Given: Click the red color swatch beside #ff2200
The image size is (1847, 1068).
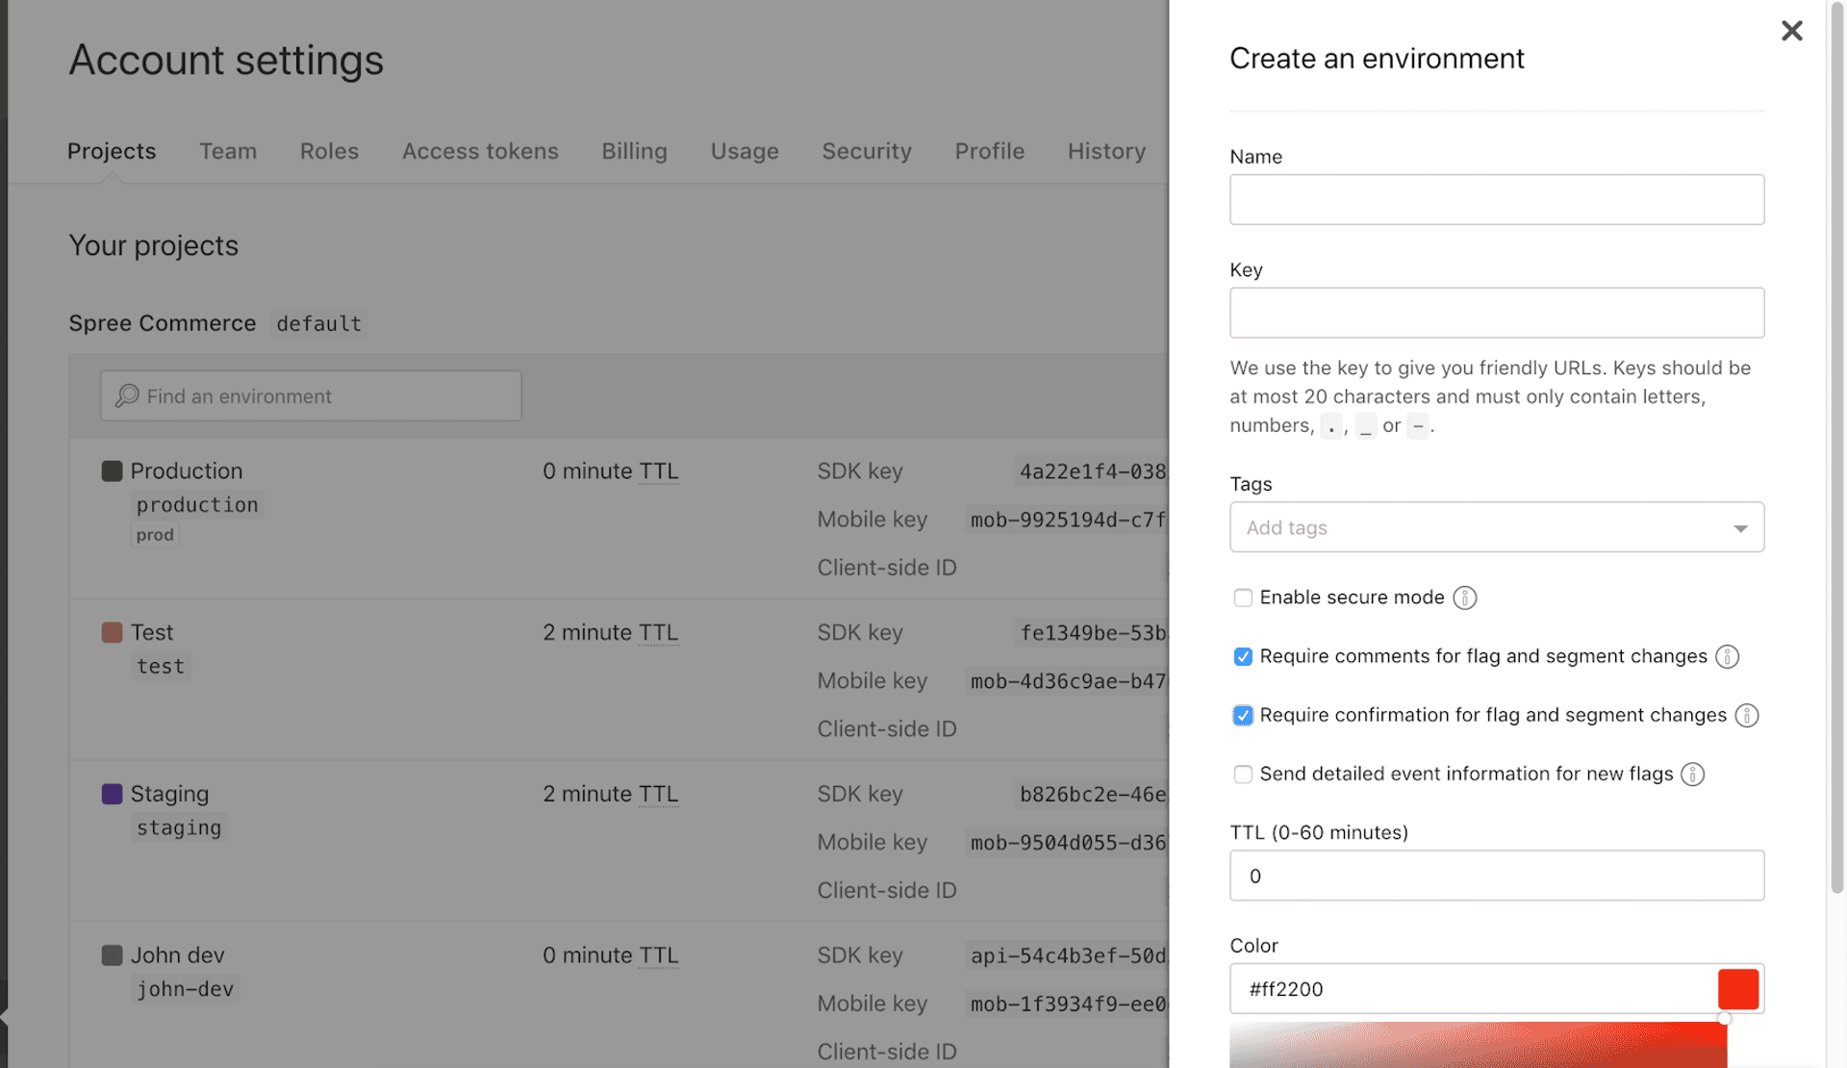Looking at the screenshot, I should coord(1737,988).
